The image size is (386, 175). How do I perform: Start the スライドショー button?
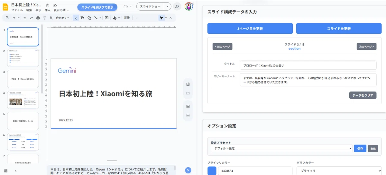tap(150, 6)
